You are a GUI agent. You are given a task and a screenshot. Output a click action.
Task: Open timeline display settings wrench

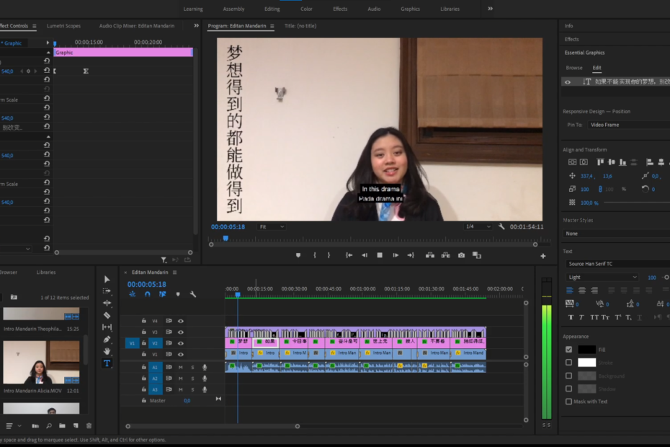[x=193, y=294]
